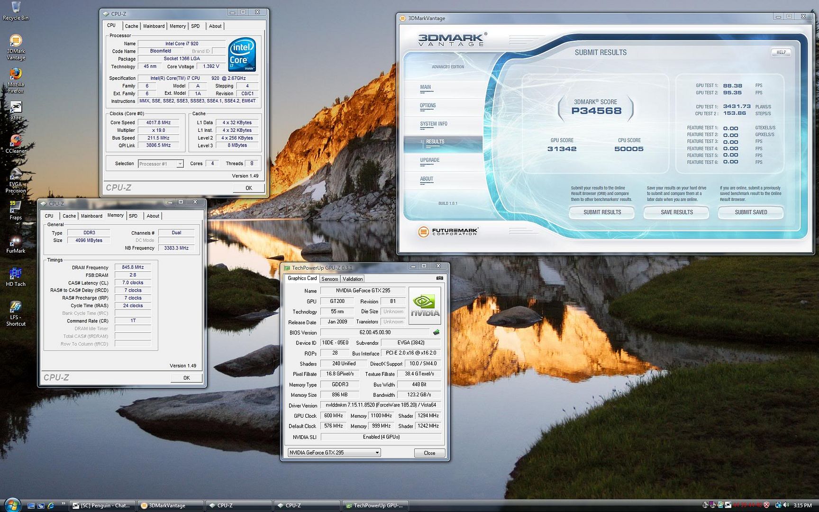Click OK in the lower CPU-Z memory window

[x=186, y=378]
